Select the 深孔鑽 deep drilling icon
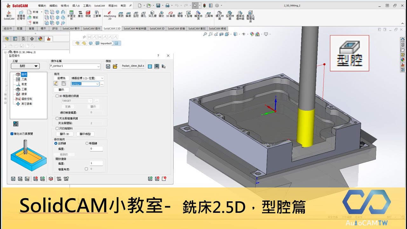This screenshot has height=229, width=407. (152, 13)
